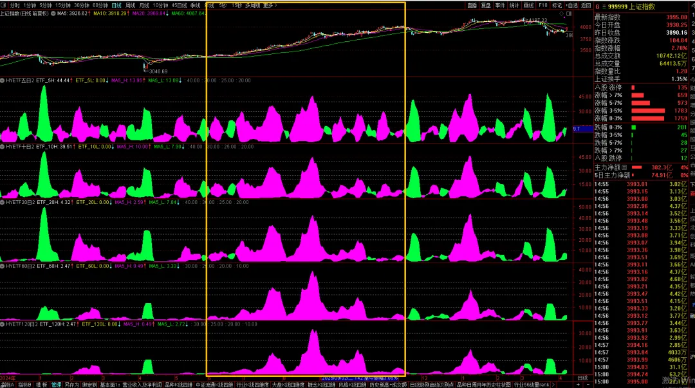
Task: Select the 模板 tab at bottom
Action: (x=41, y=384)
